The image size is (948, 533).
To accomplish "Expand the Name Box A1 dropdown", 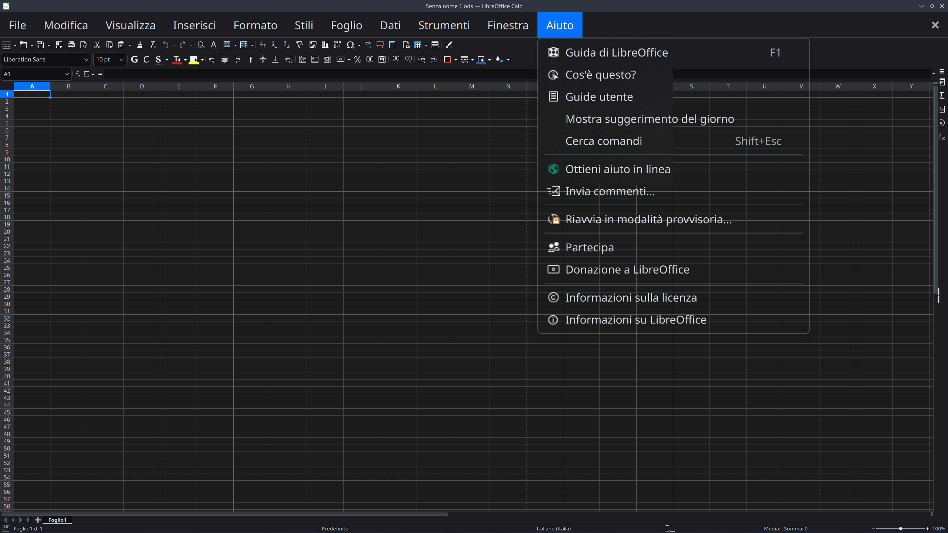I will [x=67, y=74].
